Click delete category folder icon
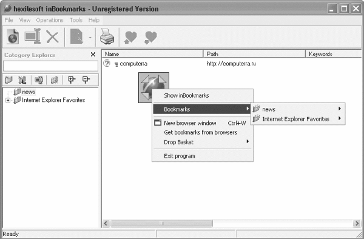Screen dimensions: 364x239 click(x=55, y=80)
